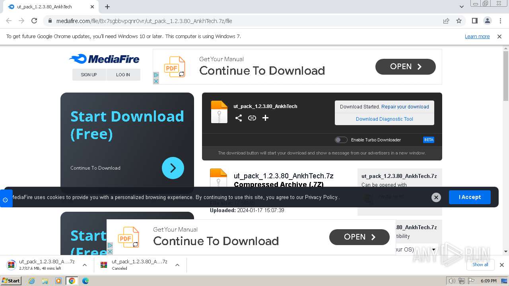Click the archive file icon in dark panel
Viewport: 509px width, 286px height.
tap(219, 112)
